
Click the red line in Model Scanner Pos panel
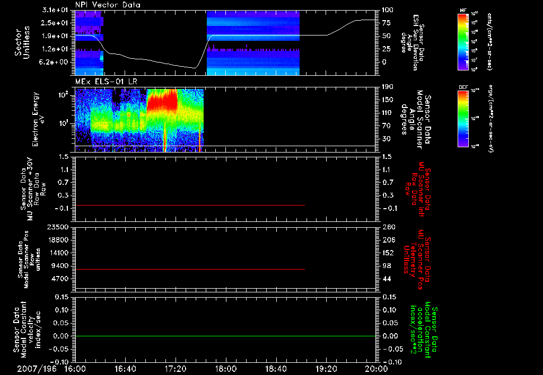pyautogui.click(x=190, y=269)
